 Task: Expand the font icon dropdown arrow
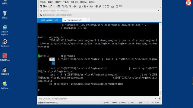(93, 7)
